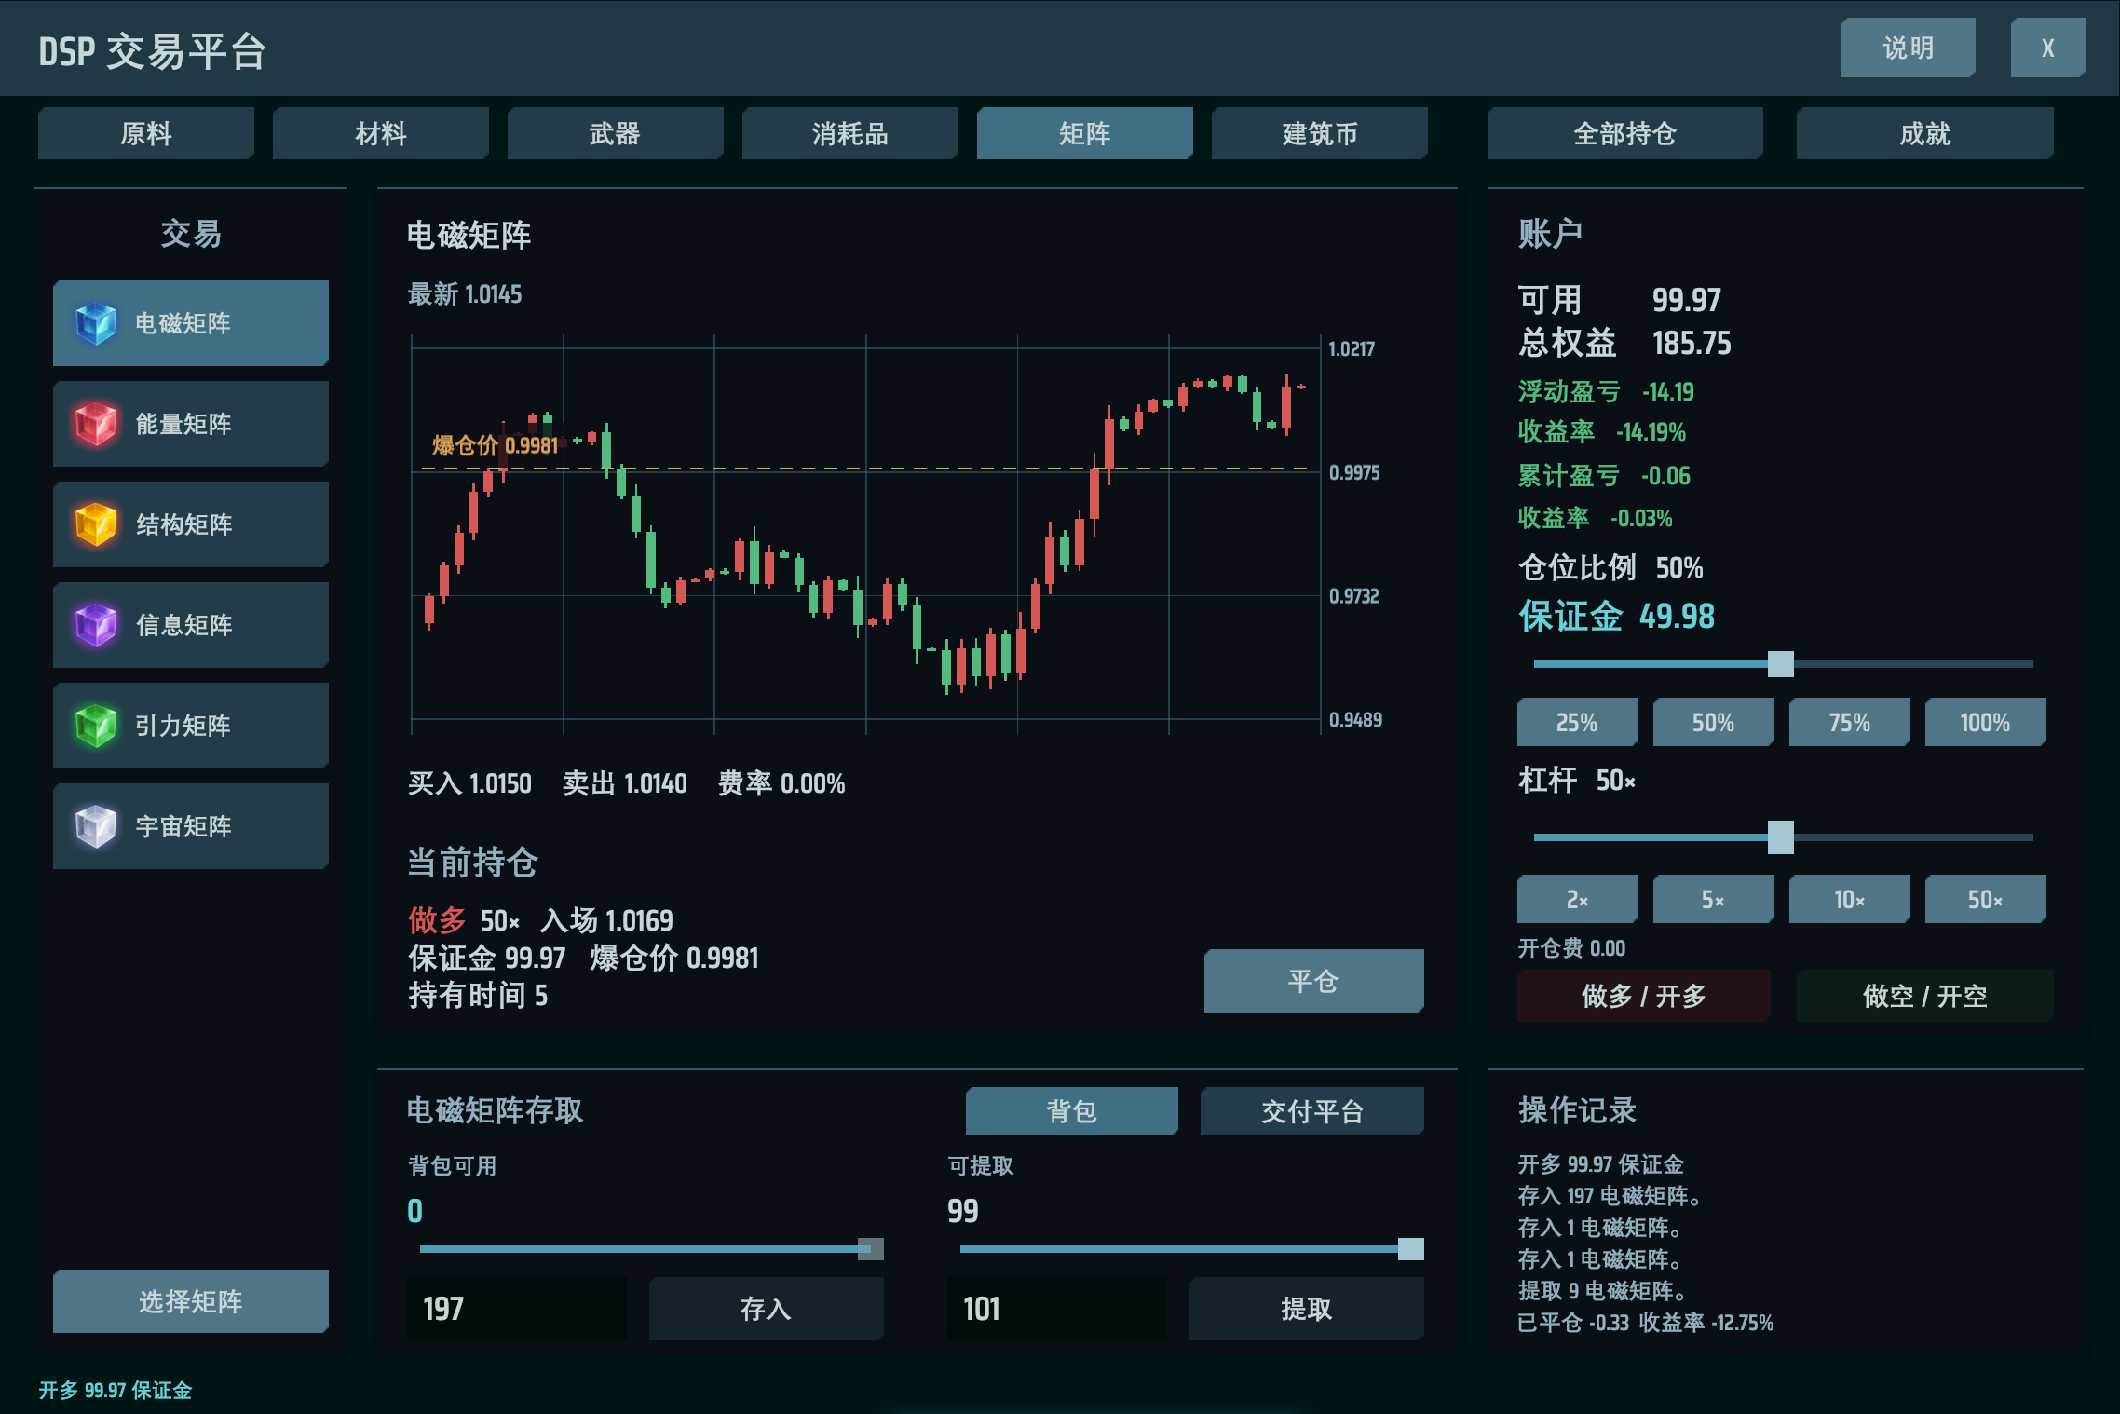Click record 存入 197 电磁矩阵
2120x1414 pixels.
click(1610, 1196)
